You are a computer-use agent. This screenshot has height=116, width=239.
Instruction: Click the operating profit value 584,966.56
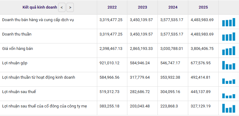tap(110, 77)
